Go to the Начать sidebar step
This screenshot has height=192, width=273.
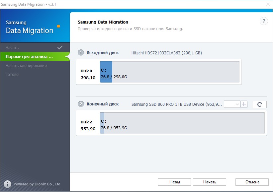[x=35, y=47]
